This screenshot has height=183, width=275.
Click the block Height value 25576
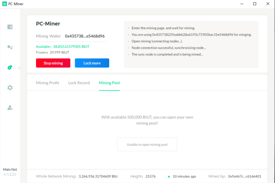pyautogui.click(x=151, y=176)
